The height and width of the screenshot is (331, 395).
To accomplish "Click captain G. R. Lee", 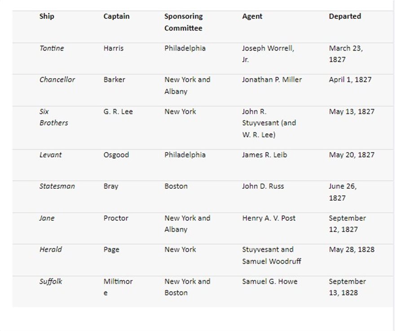I will 118,112.
